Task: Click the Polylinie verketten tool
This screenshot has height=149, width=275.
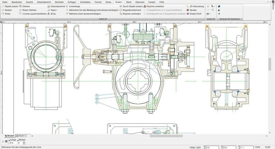Action: click(x=155, y=6)
